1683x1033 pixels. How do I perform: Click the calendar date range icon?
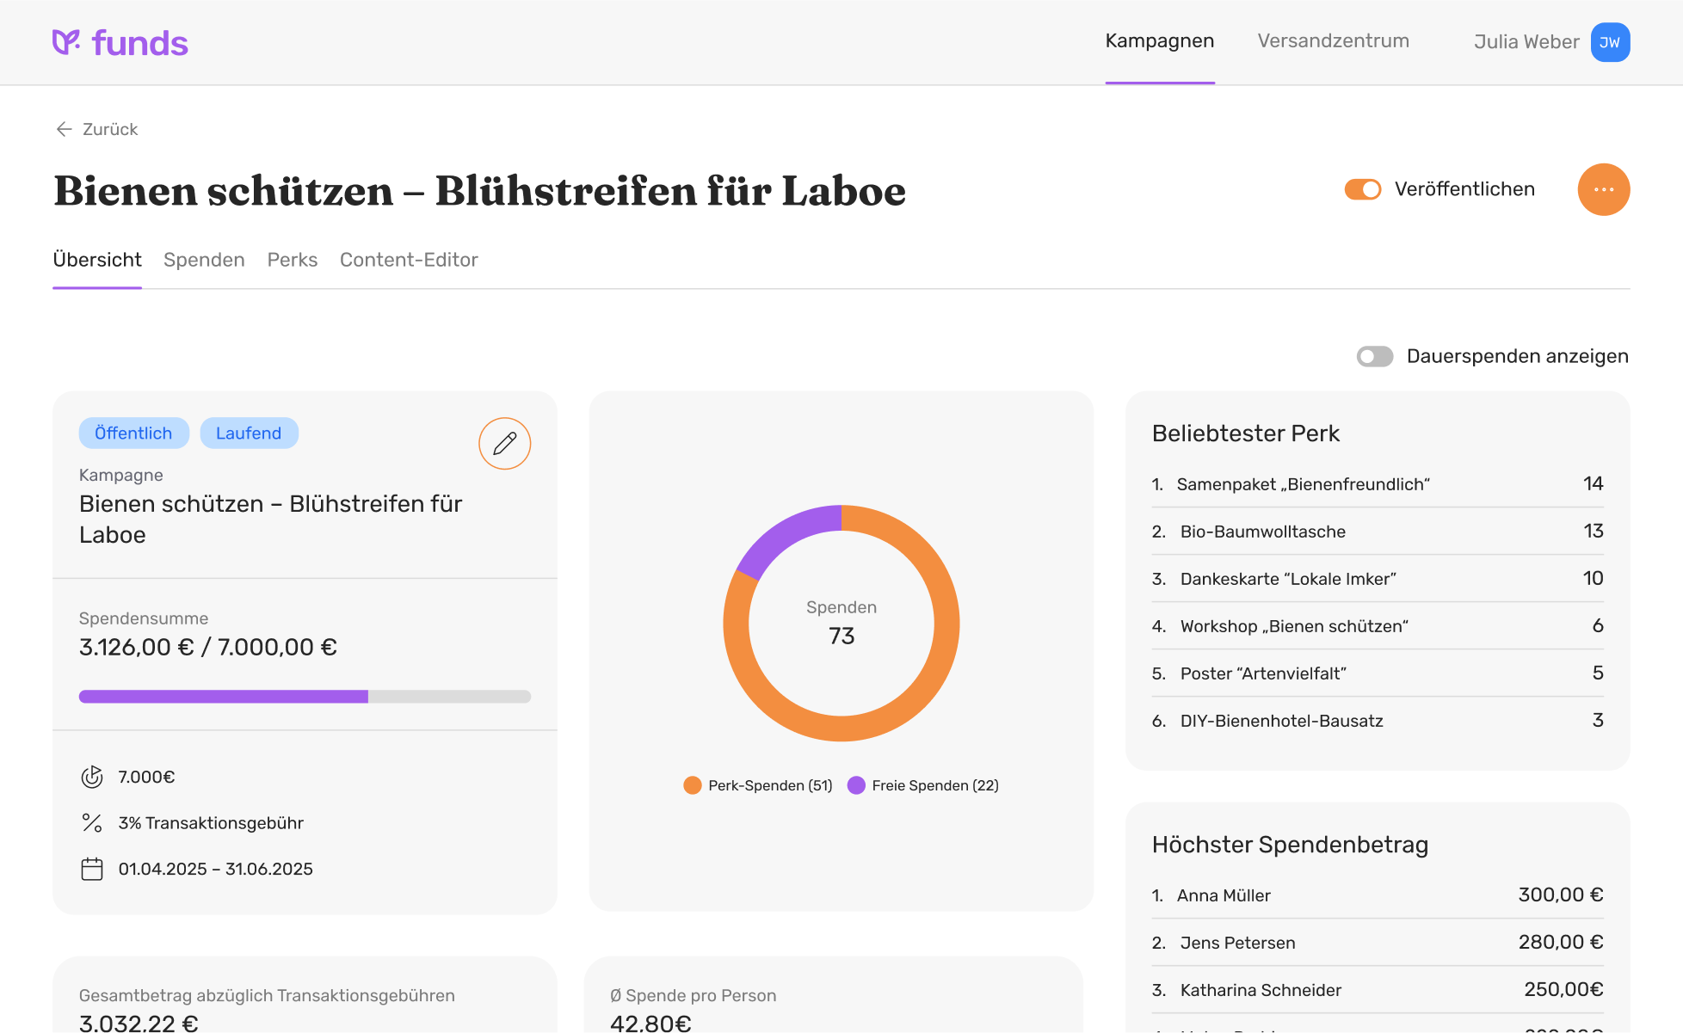click(92, 869)
